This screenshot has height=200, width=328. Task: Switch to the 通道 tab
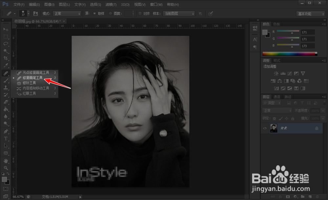coord(277,97)
